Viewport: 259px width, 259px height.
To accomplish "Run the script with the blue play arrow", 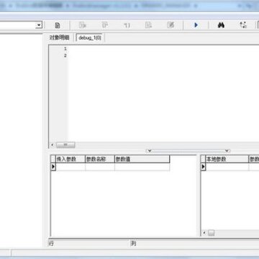I will point(196,25).
